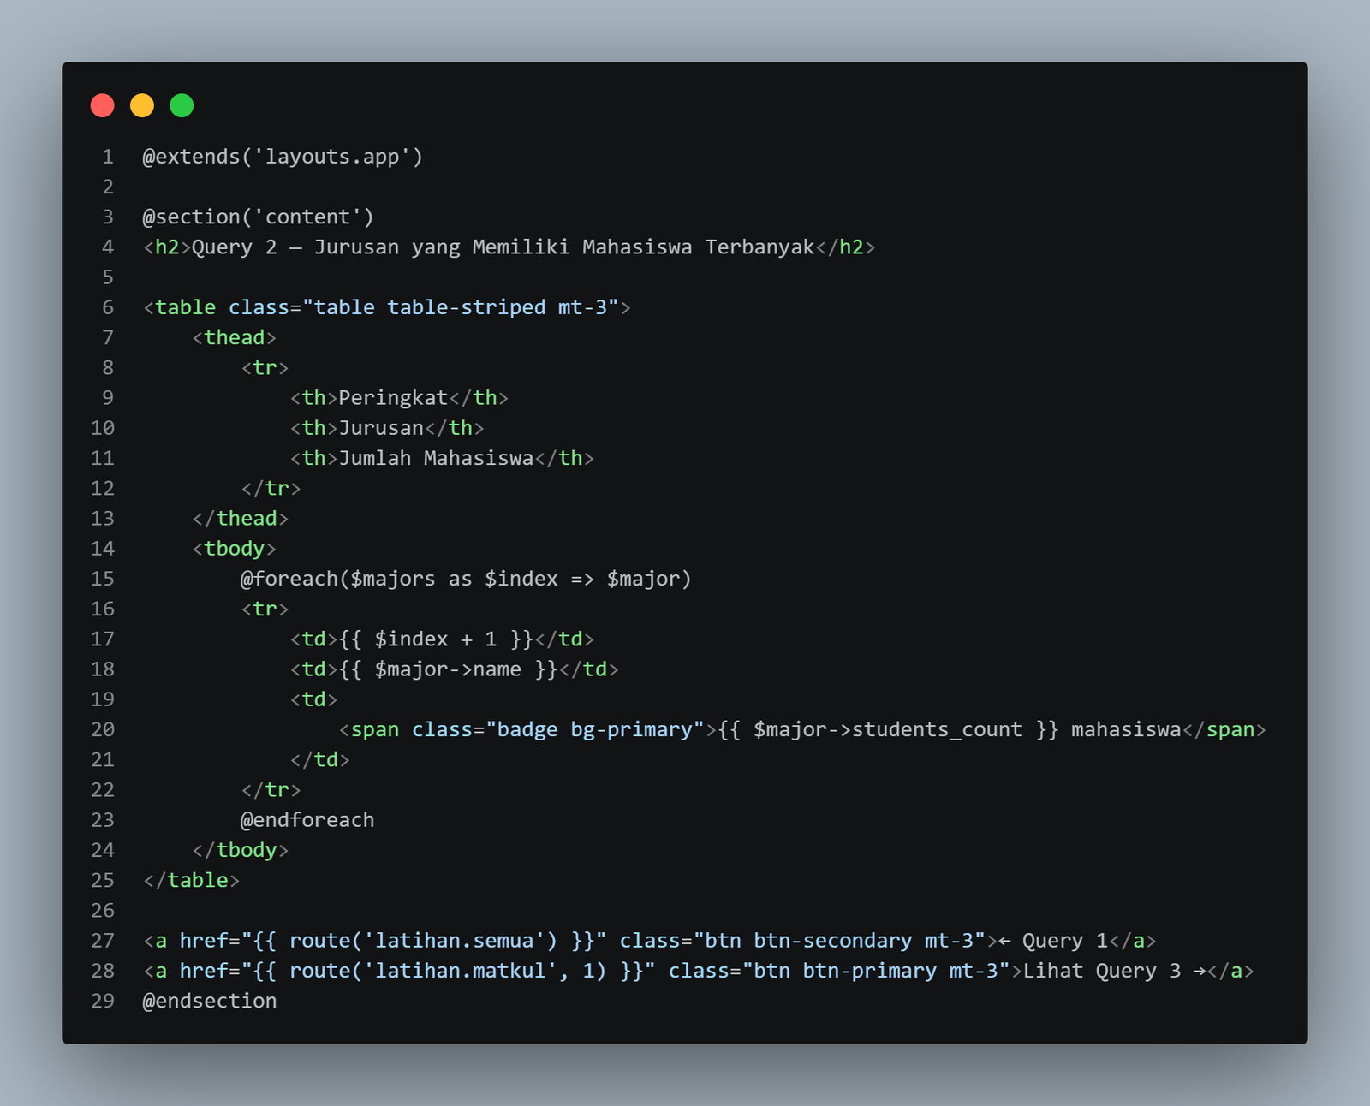Click the 'btn btn-primary mt-3' class string
The image size is (1370, 1106).
(876, 971)
